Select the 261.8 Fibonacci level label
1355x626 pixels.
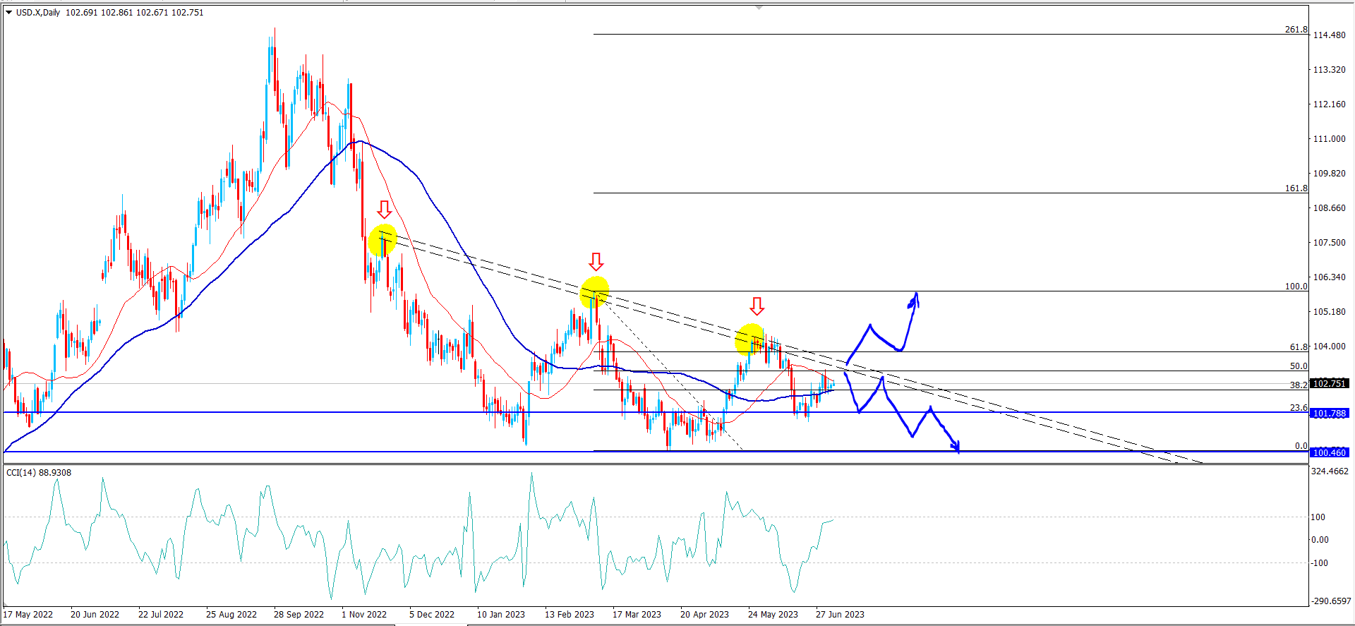tap(1296, 30)
